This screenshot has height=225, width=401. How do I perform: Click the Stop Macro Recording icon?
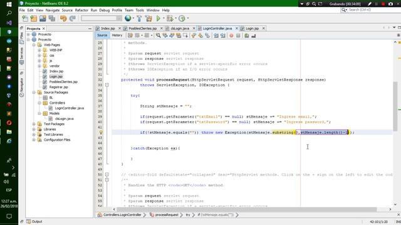(x=238, y=36)
